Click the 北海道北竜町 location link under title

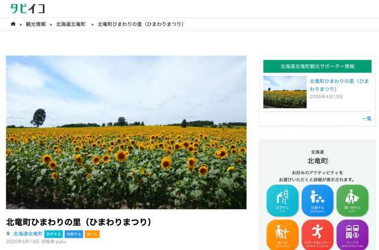point(28,234)
